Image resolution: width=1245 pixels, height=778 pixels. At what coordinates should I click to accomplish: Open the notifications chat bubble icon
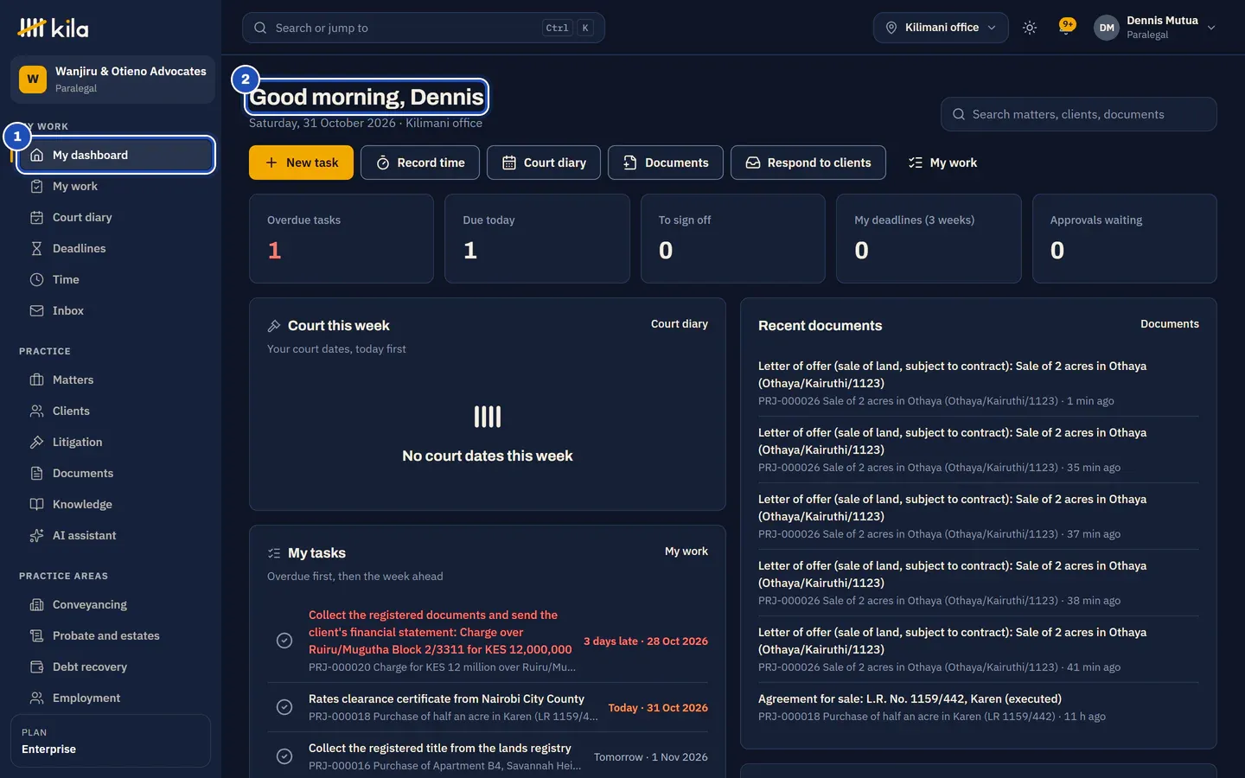coord(1067,27)
